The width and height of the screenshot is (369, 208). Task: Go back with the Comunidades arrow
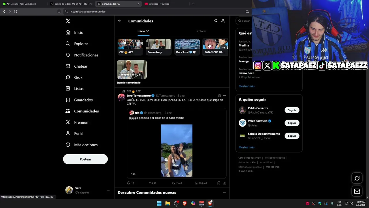[x=120, y=21]
